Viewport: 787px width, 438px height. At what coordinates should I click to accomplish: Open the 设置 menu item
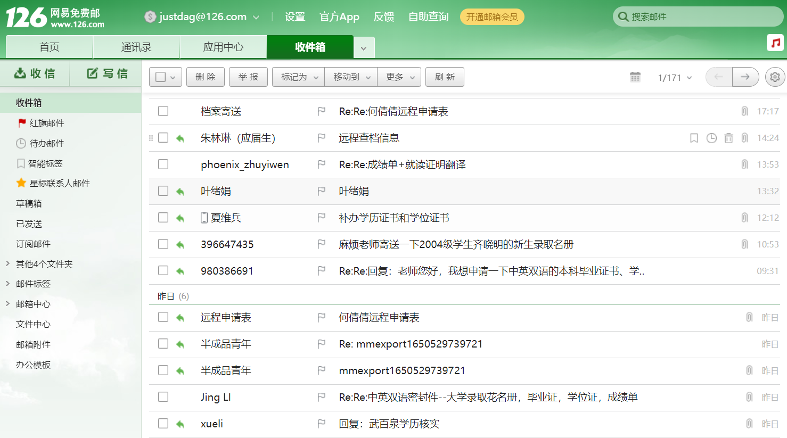tap(294, 16)
